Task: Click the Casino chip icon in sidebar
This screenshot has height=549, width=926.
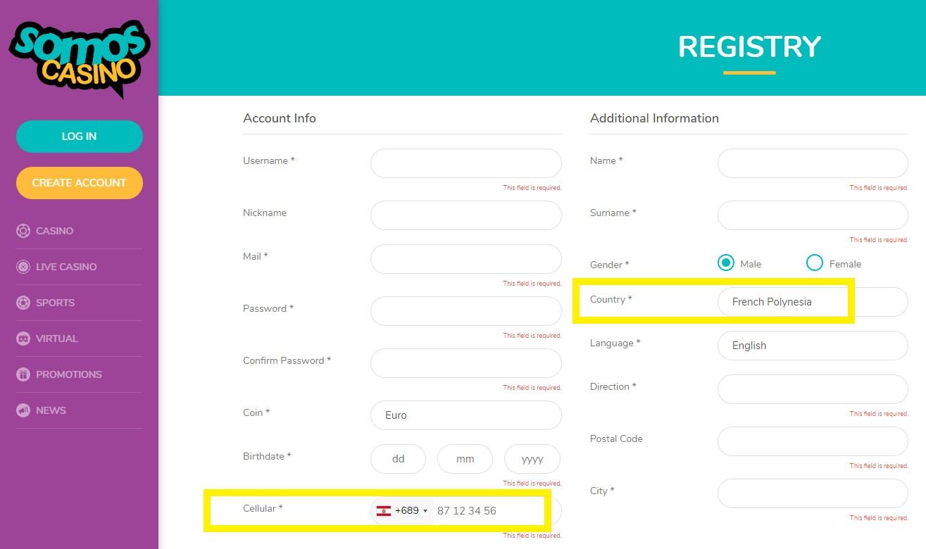Action: pyautogui.click(x=23, y=231)
